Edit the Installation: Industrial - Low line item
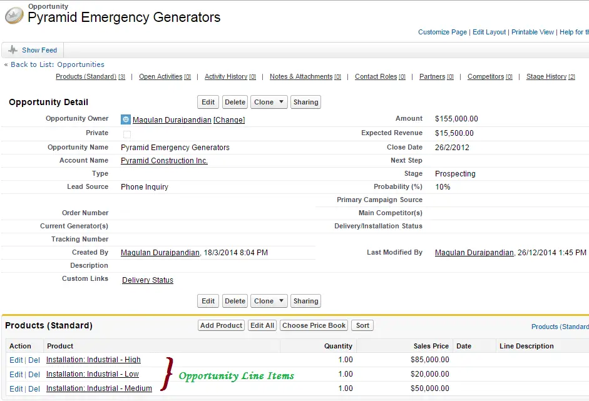589x401 pixels. click(16, 374)
